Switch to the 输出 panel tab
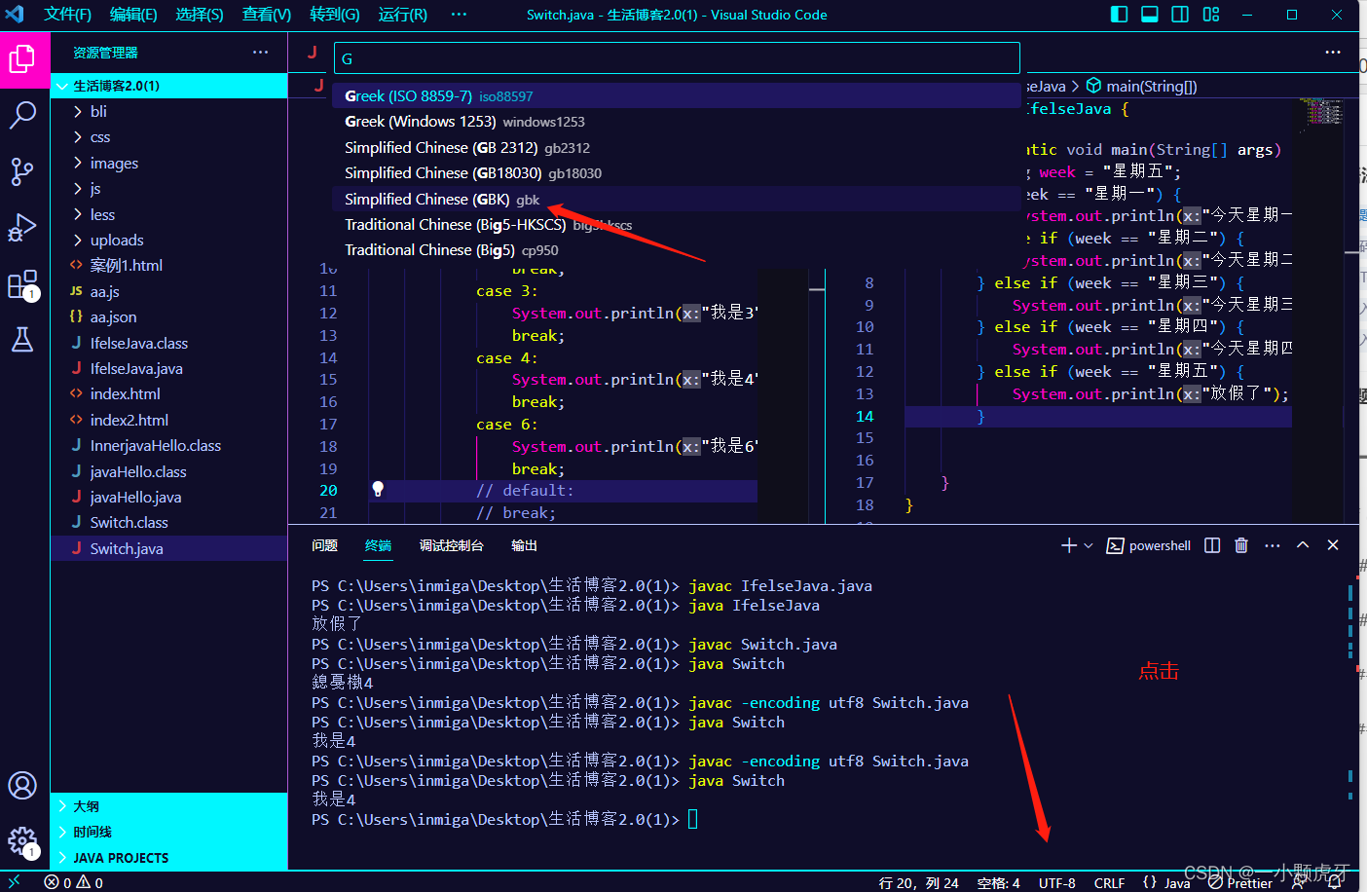1367x892 pixels. point(524,545)
